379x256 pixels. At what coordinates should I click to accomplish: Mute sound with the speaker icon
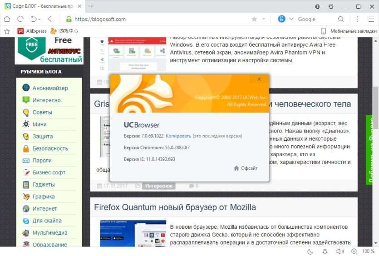click(340, 251)
